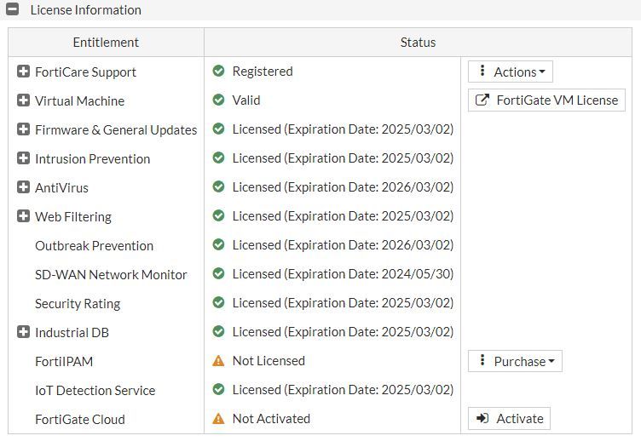Expand the Virtual Machine entitlement row
The image size is (641, 447).
coord(24,100)
